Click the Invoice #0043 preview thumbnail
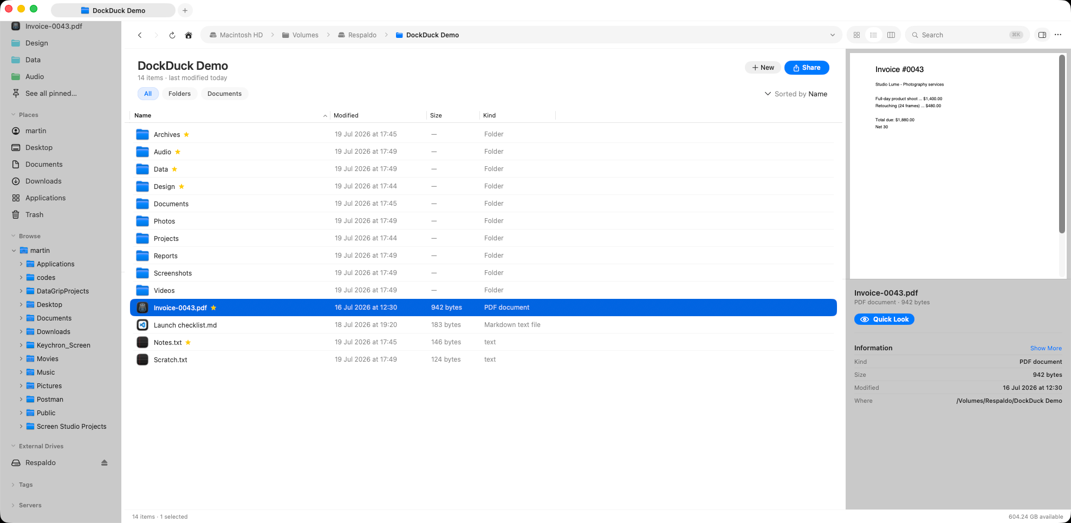The image size is (1071, 523). pyautogui.click(x=955, y=166)
